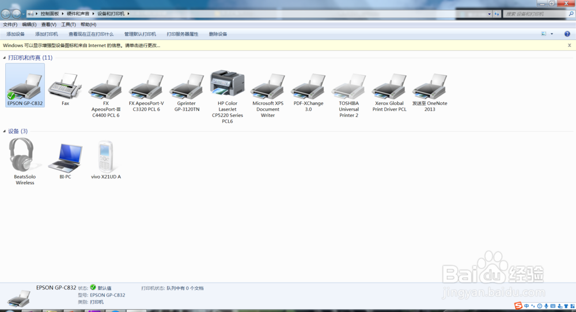Dismiss the yellow information bar
Screen dimensions: 576x312
pos(570,45)
